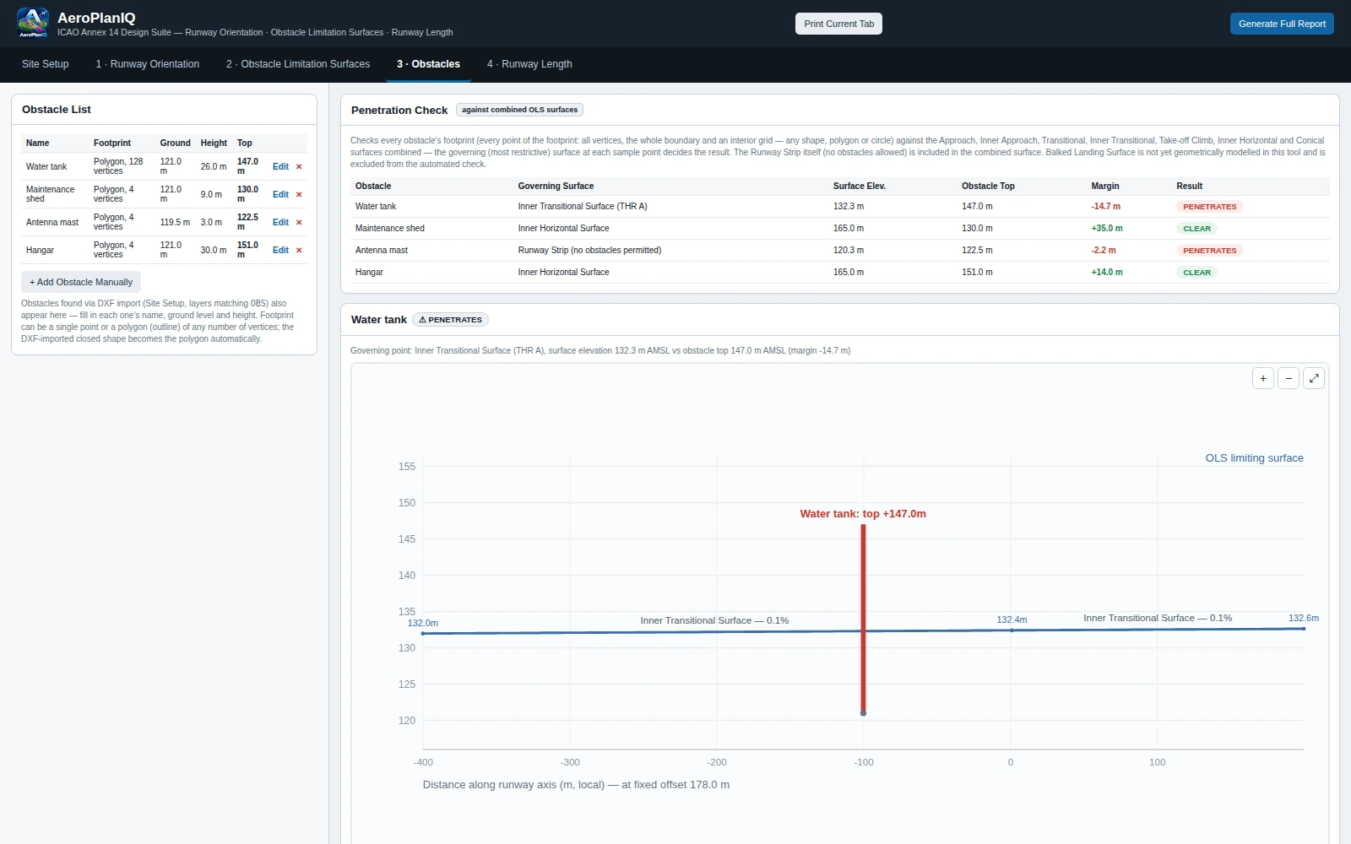The height and width of the screenshot is (844, 1351).
Task: Select Maintenance shed in Penetration Check table
Action: pos(839,229)
